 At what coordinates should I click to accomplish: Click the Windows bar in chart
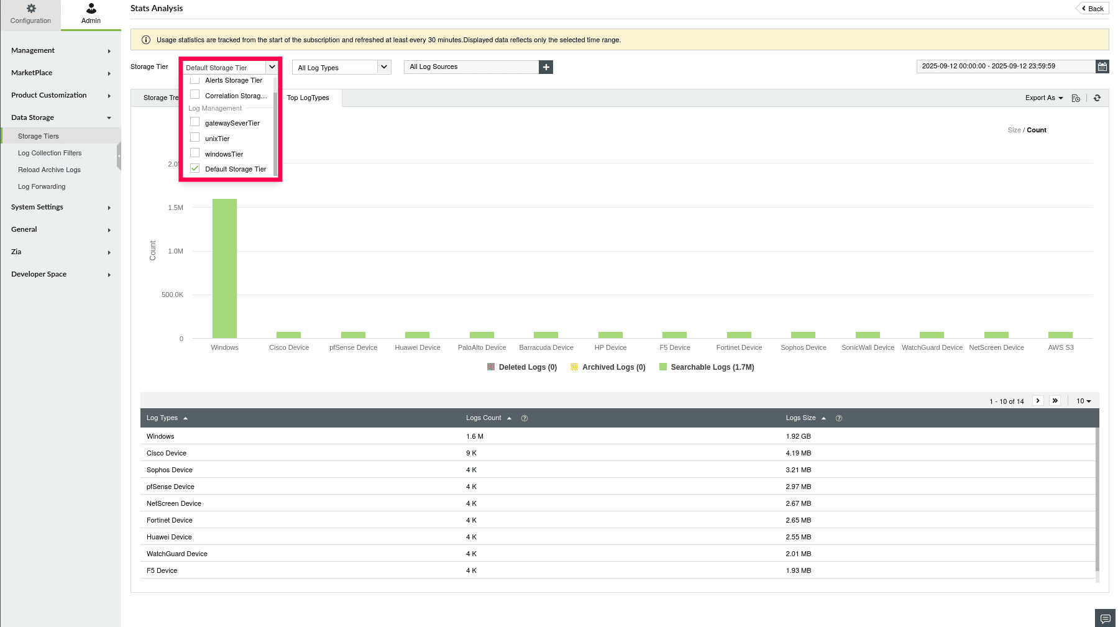click(224, 268)
